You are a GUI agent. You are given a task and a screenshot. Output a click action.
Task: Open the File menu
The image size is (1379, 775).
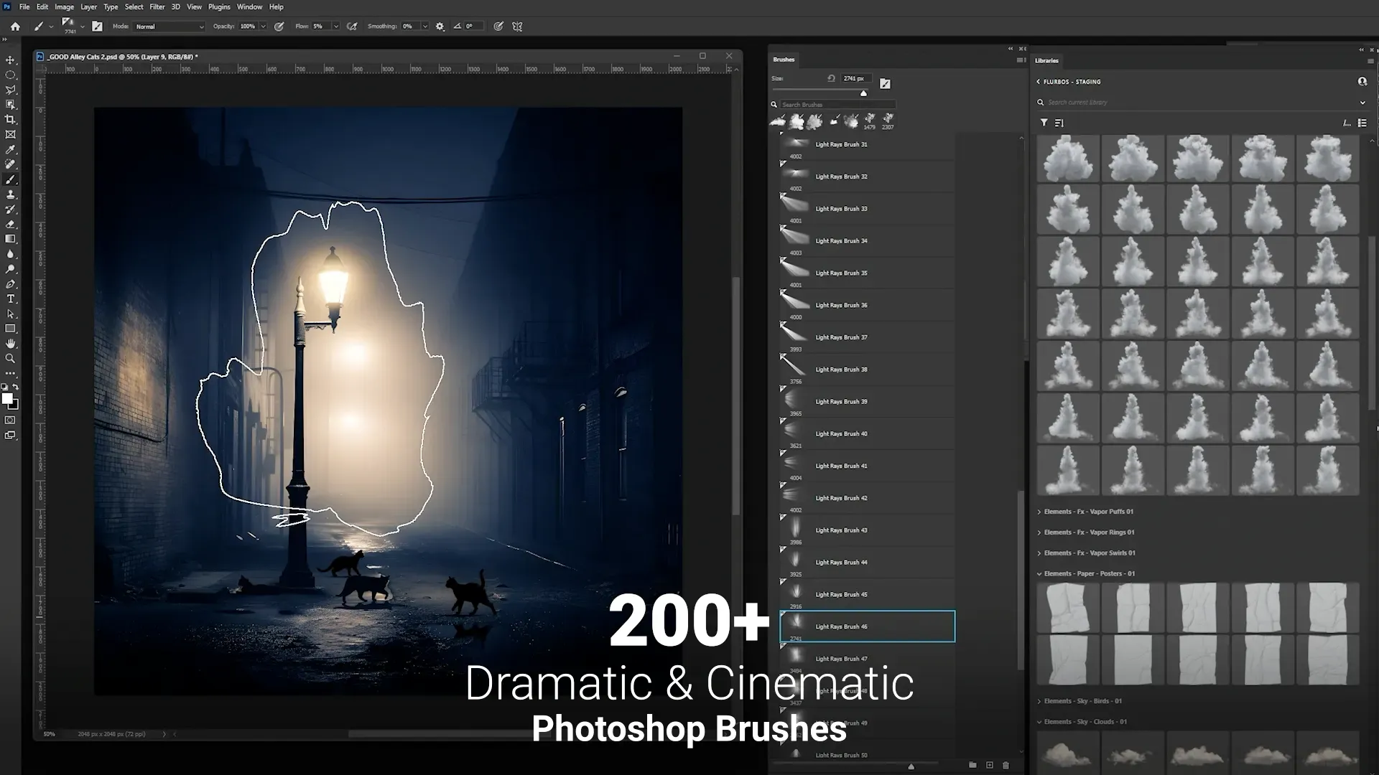point(24,6)
